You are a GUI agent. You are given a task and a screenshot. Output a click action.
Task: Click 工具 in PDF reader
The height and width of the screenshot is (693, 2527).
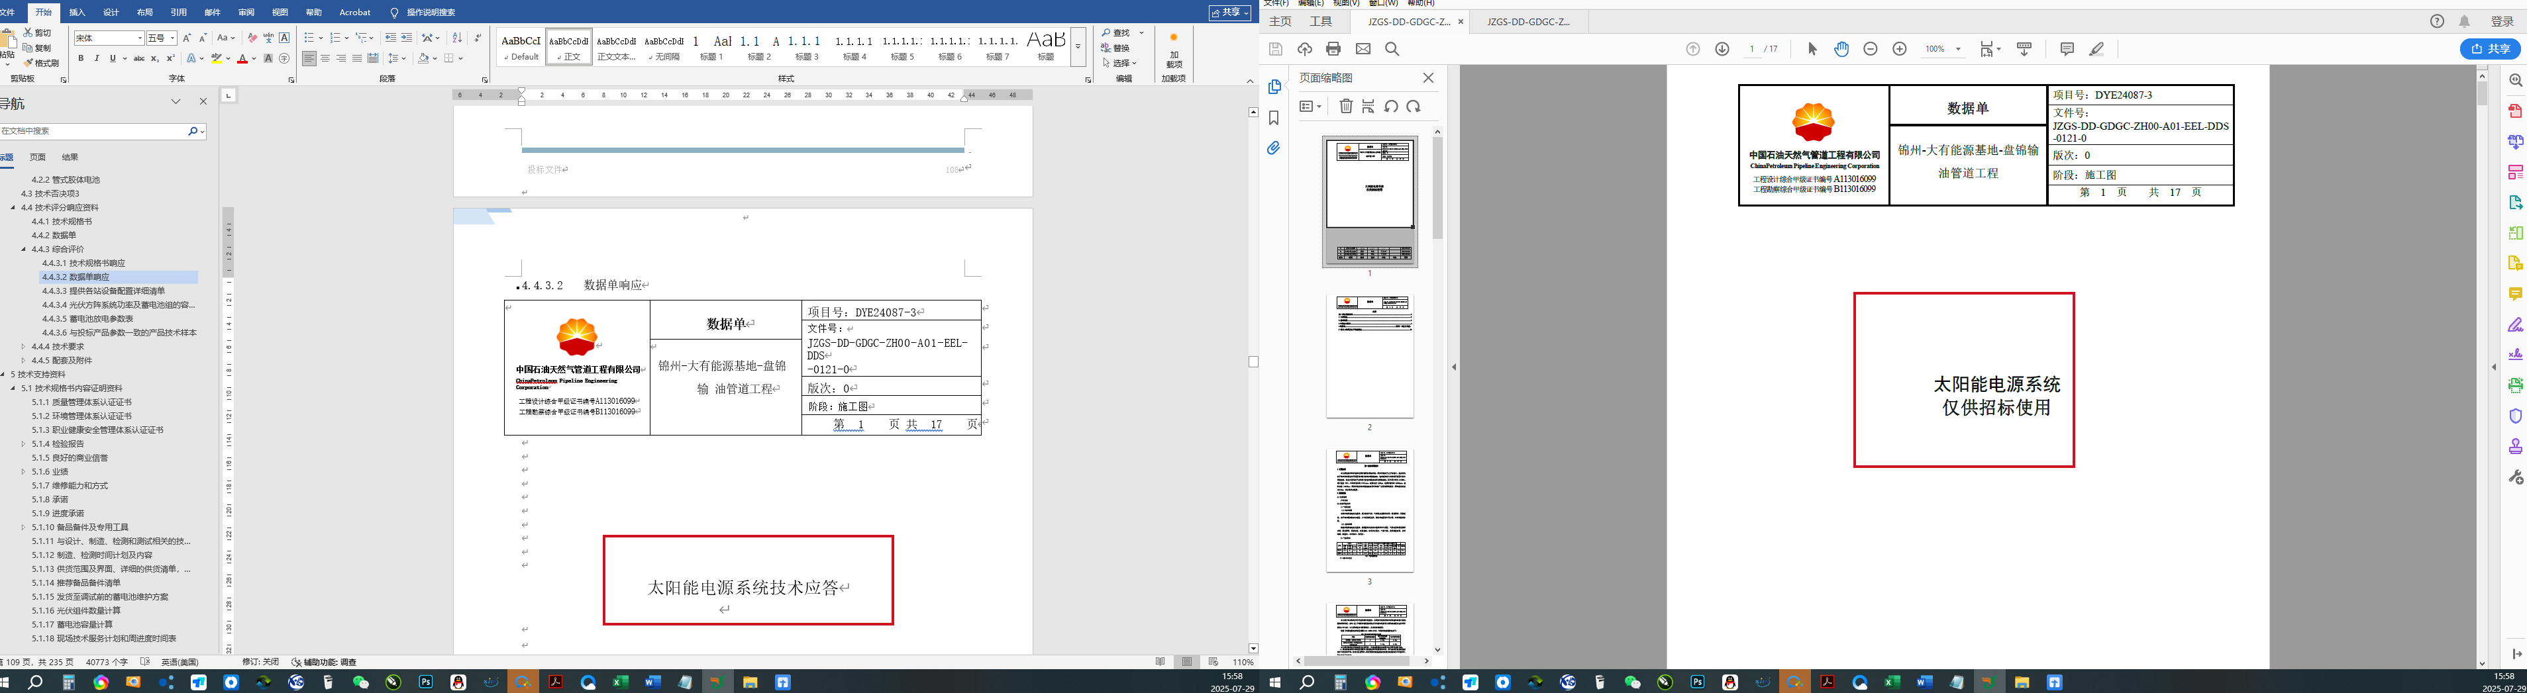click(x=1321, y=22)
